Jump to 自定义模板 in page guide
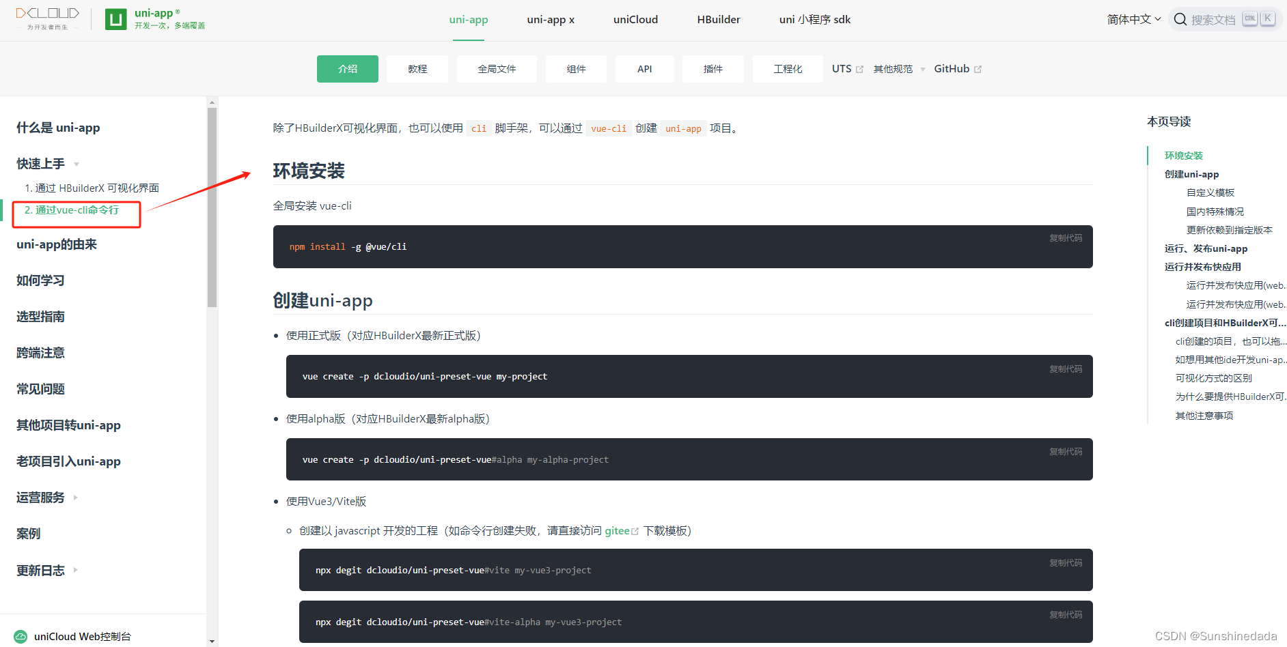 click(x=1210, y=192)
